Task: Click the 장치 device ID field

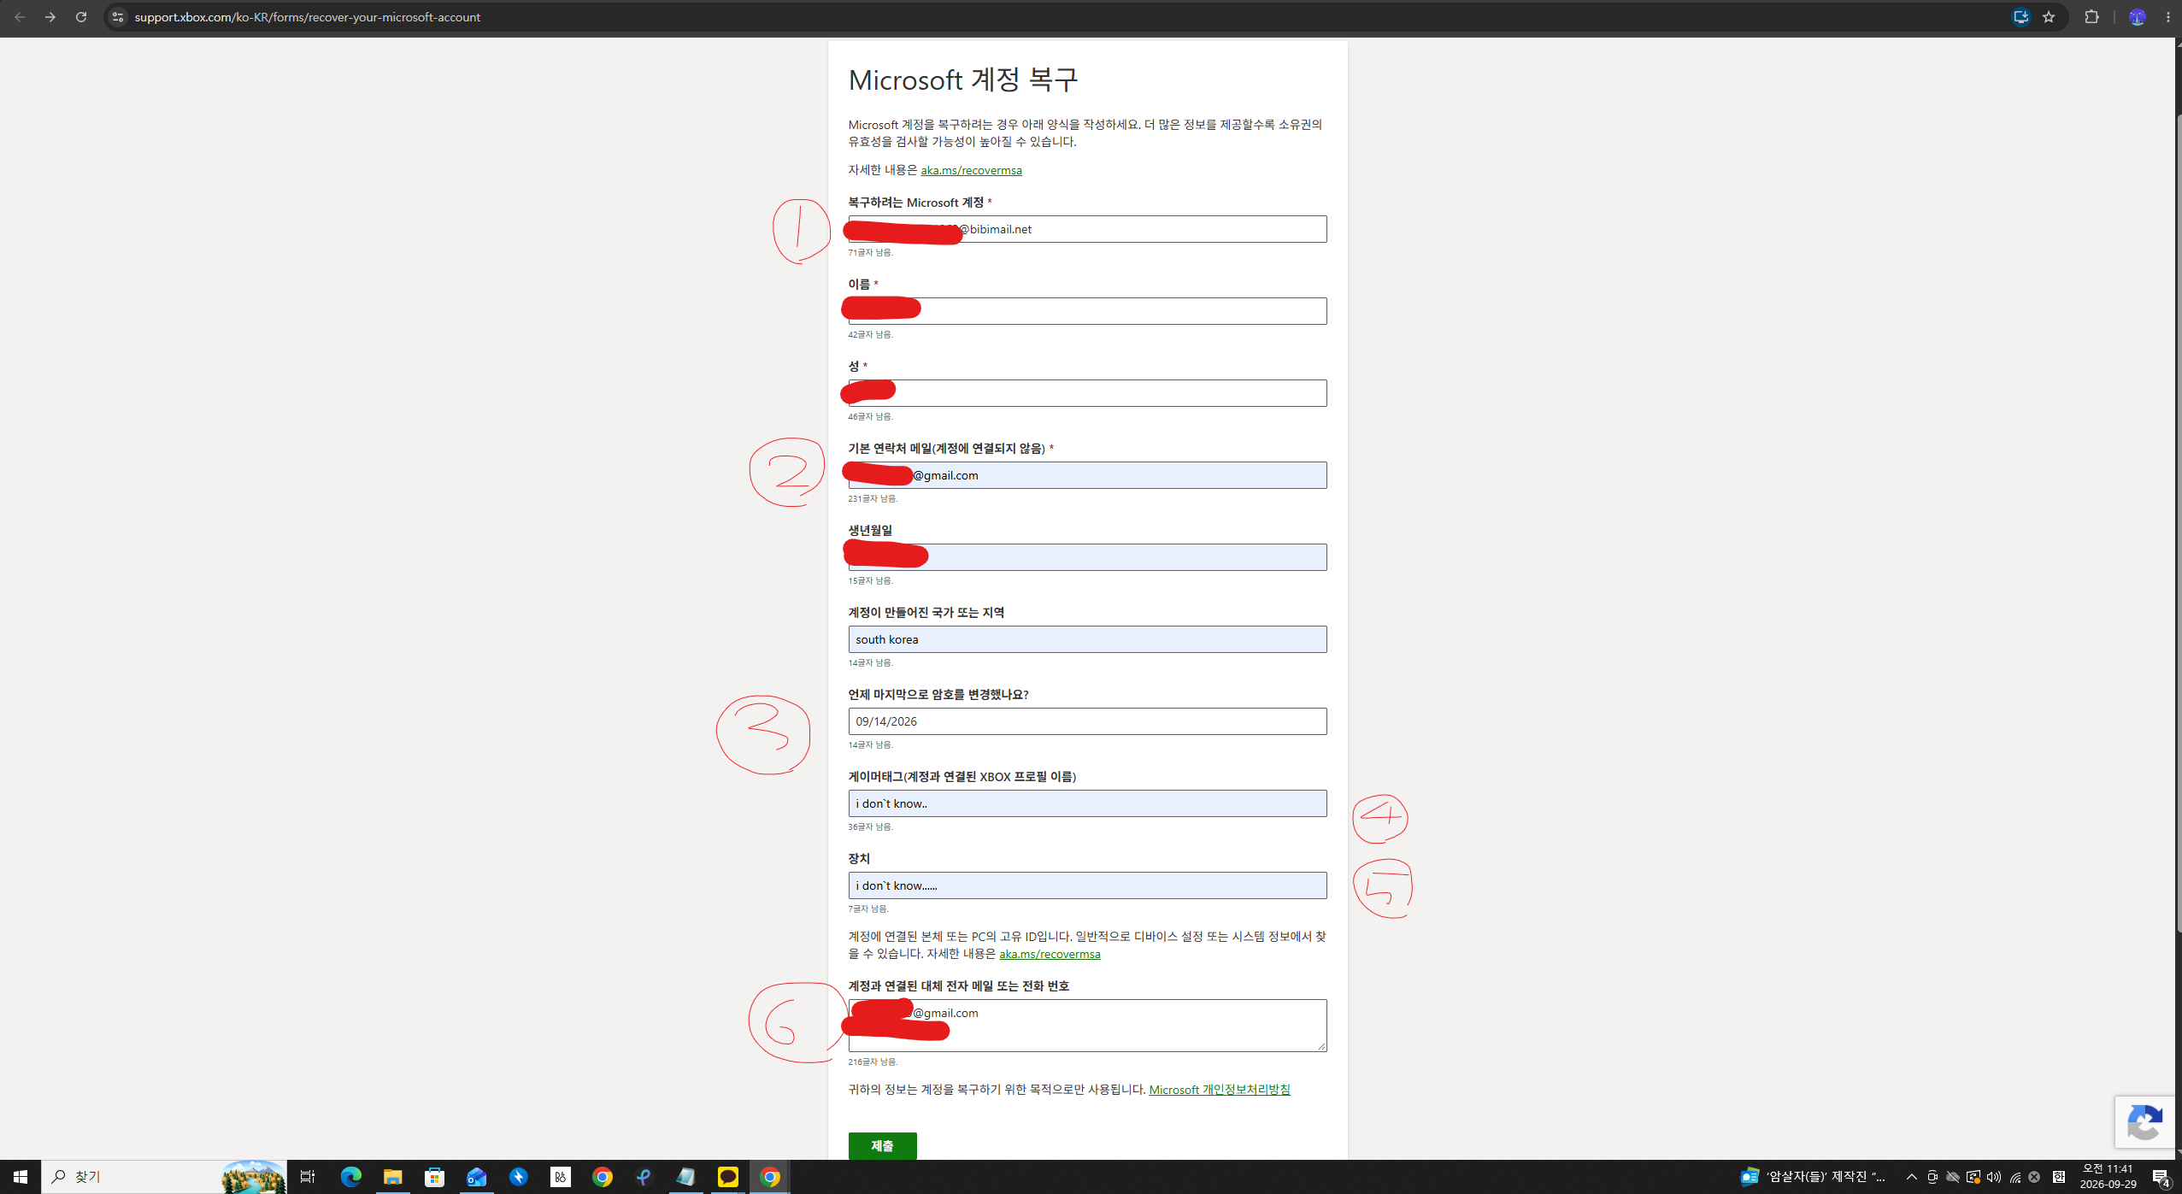Action: click(1087, 885)
